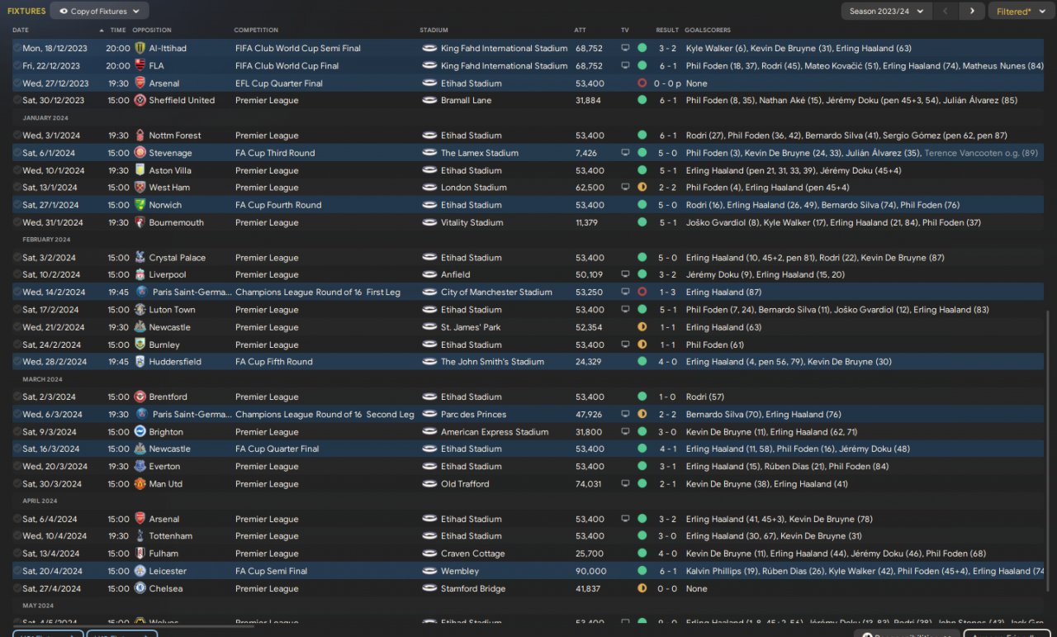This screenshot has width=1057, height=637.
Task: Click the TV icon on the Al-Ittihad row
Action: pyautogui.click(x=625, y=48)
